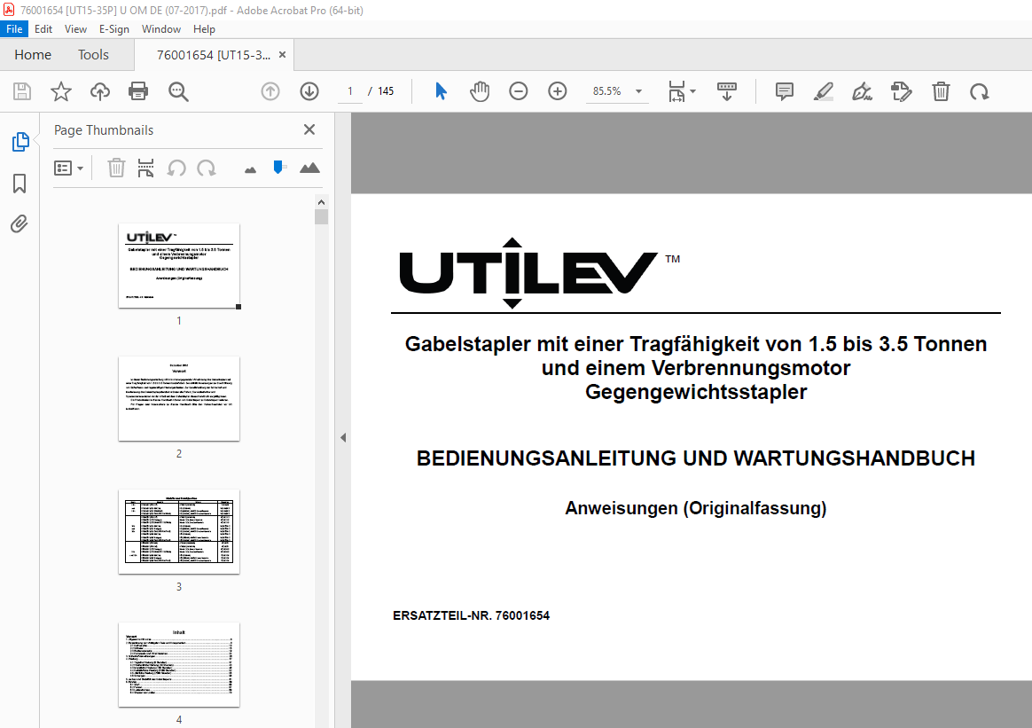Image resolution: width=1032 pixels, height=728 pixels.
Task: Adjust the thumbnail size slider handle
Action: click(x=278, y=168)
